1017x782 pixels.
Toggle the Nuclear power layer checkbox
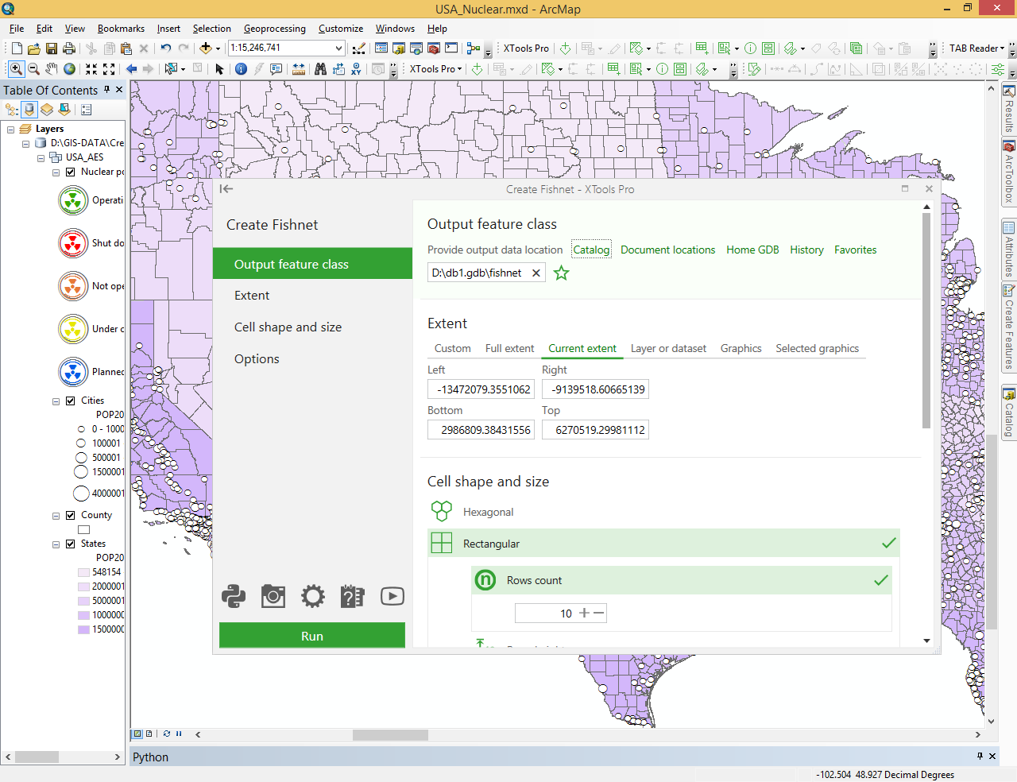coord(70,172)
